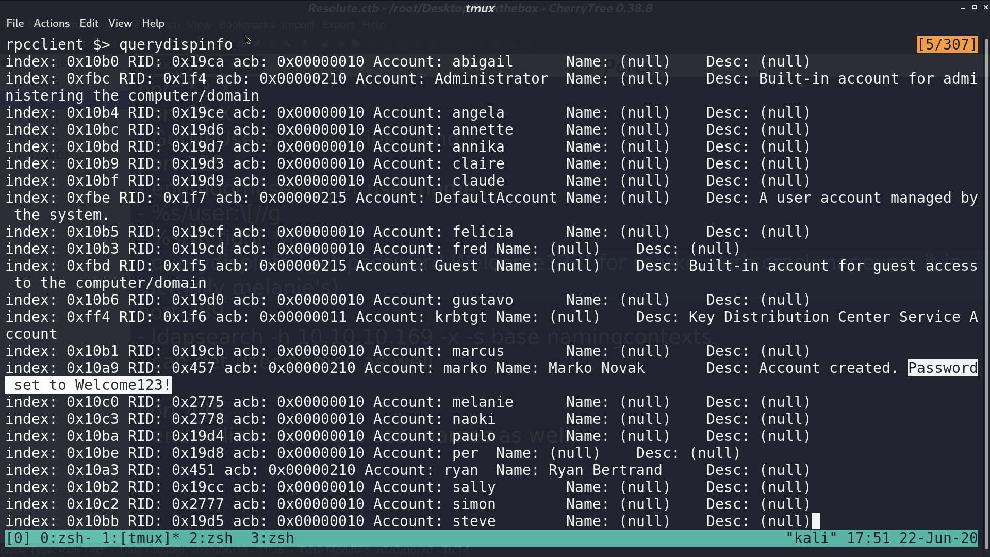Switch to tmux window 2:zsh

point(211,538)
